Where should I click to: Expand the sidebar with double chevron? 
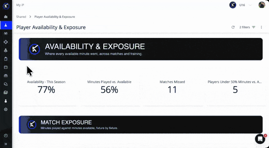(6, 144)
